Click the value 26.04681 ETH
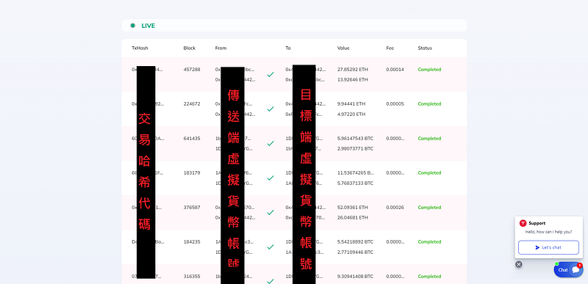This screenshot has height=284, width=588. click(353, 217)
